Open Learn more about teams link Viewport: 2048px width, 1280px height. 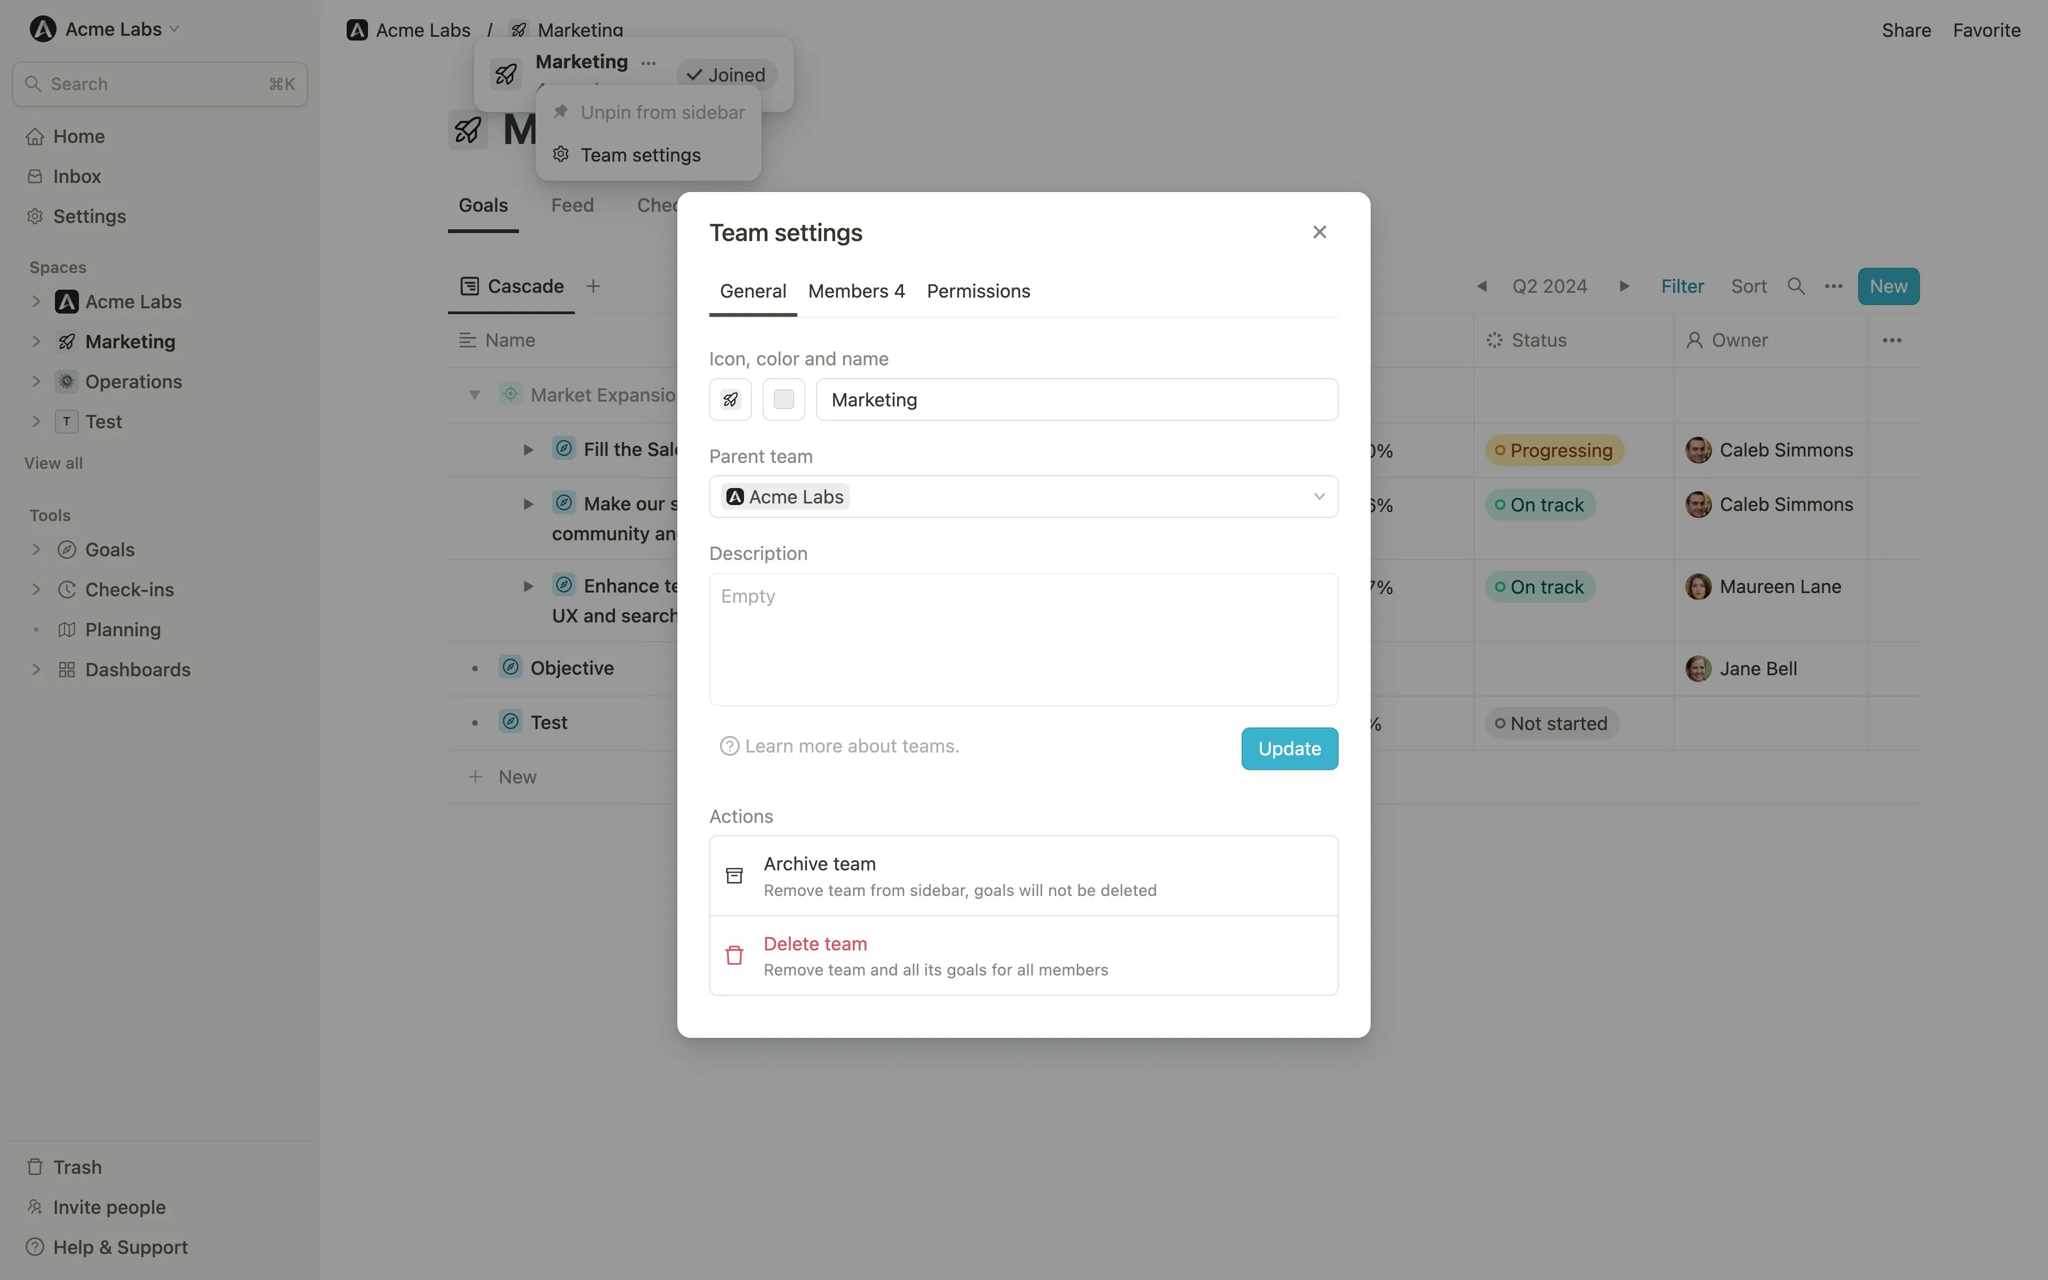tap(851, 746)
